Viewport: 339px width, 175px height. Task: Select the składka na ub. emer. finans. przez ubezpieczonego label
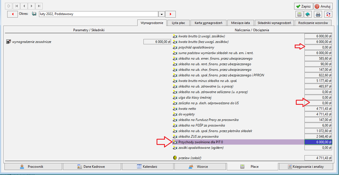[x=216, y=59]
